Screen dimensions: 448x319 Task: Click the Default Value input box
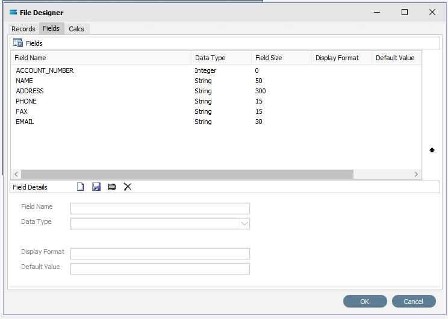[160, 268]
